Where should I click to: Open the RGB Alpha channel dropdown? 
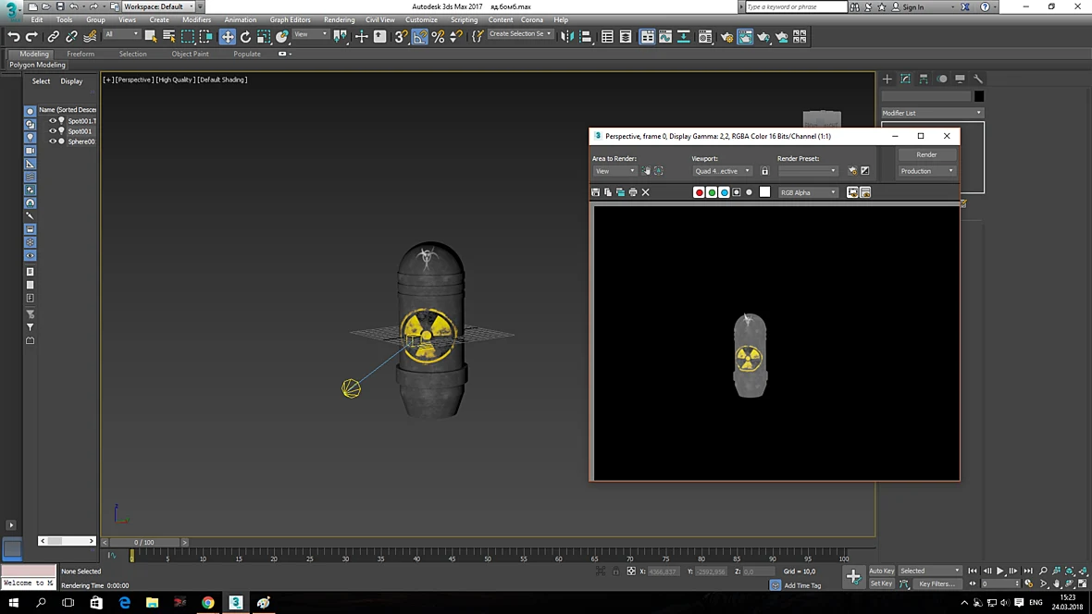(808, 192)
